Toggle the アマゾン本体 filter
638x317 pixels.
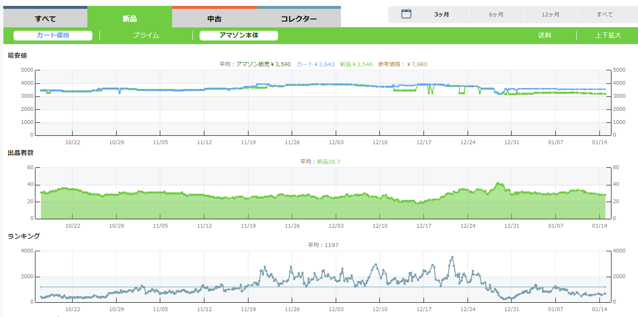coord(239,35)
